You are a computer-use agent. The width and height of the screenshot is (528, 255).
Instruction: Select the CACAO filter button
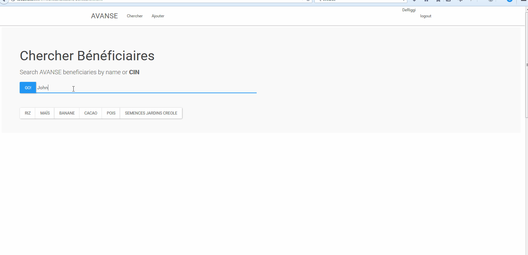coord(91,113)
